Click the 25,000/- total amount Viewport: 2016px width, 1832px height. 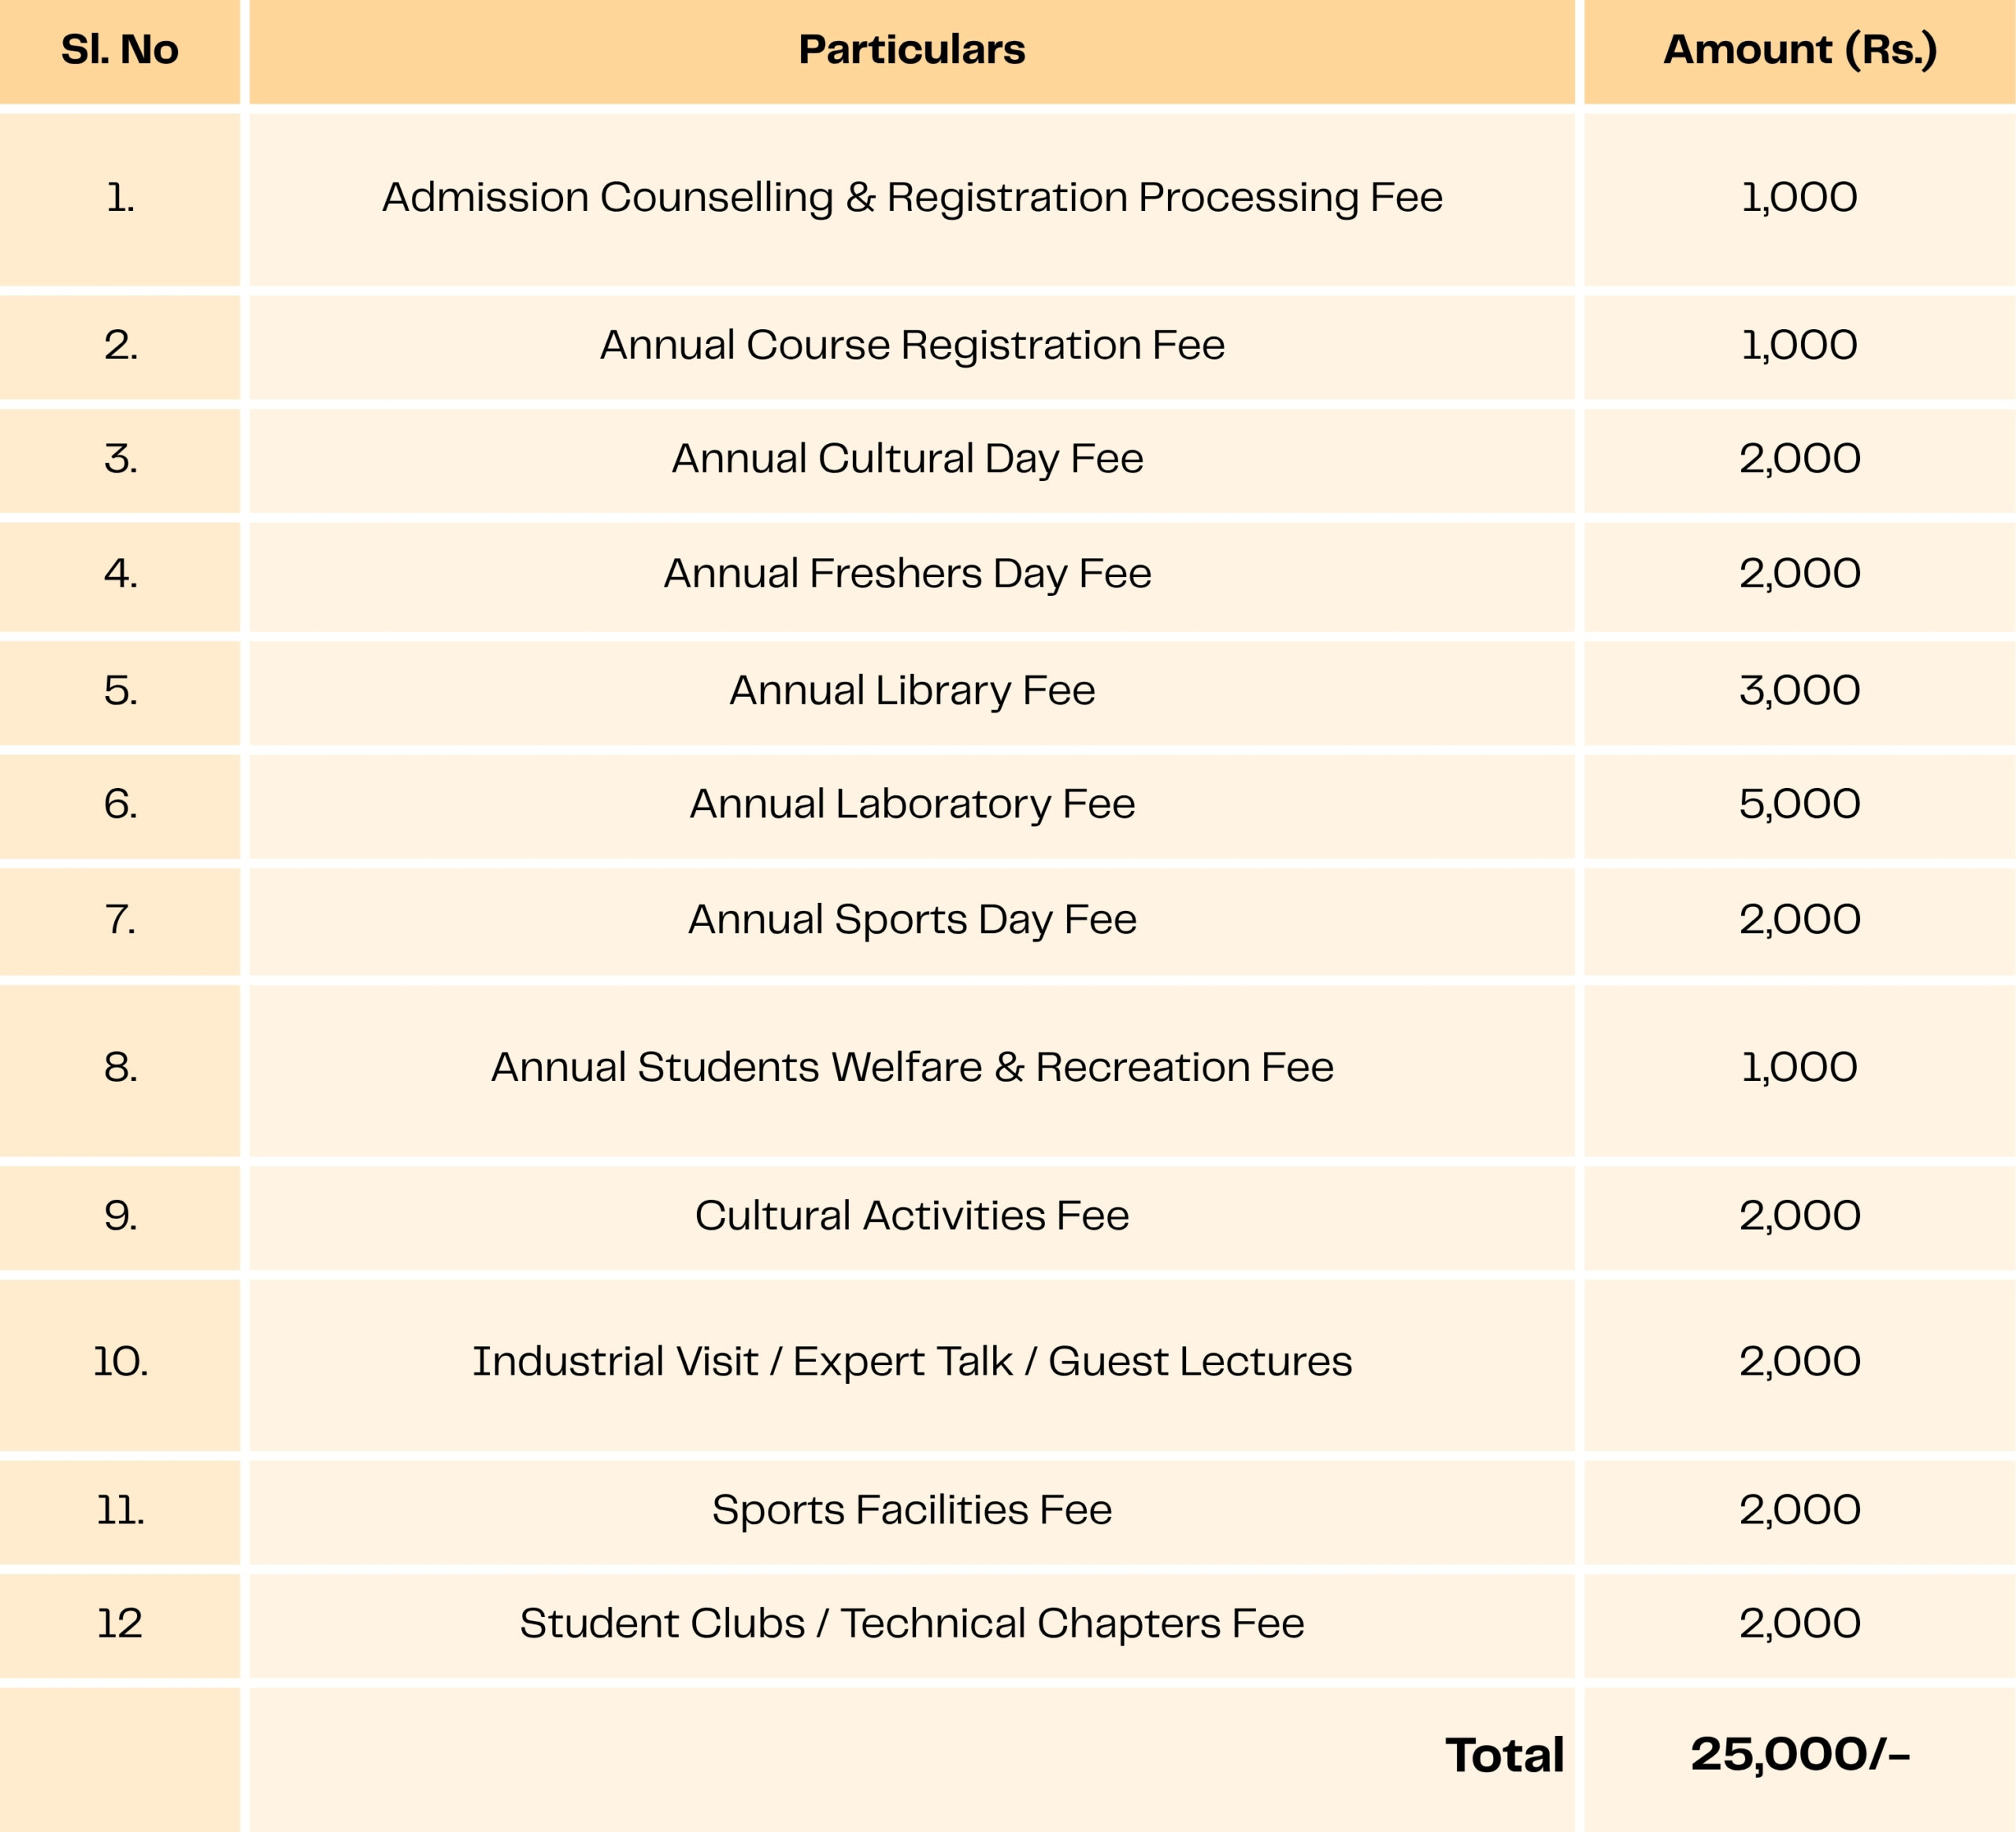(1799, 1755)
